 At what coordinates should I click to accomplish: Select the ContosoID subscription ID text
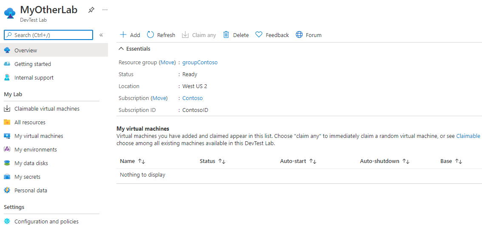point(195,110)
